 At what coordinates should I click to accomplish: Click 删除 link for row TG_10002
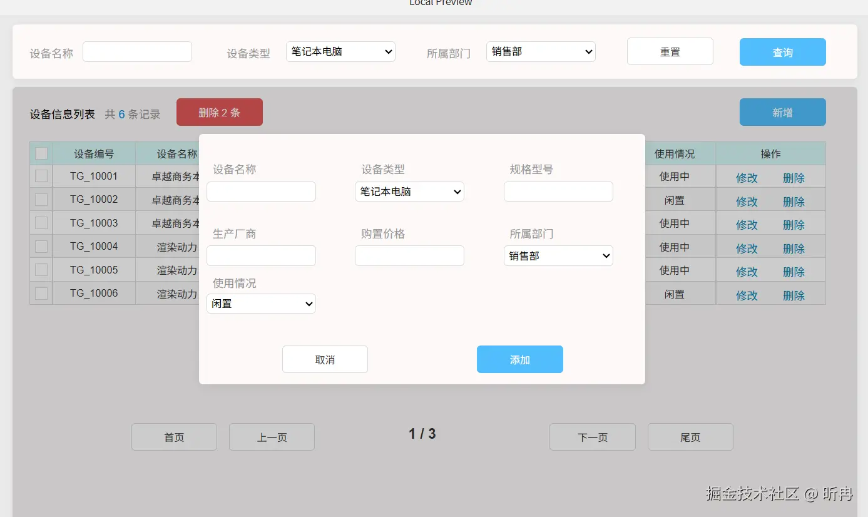pos(794,202)
